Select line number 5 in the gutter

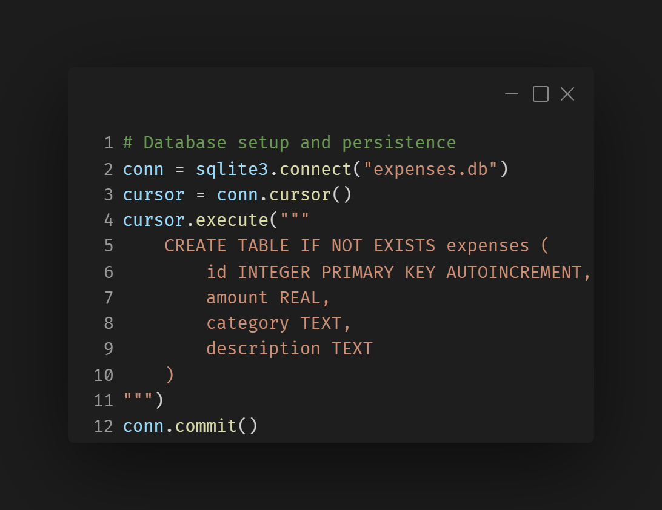pos(109,246)
